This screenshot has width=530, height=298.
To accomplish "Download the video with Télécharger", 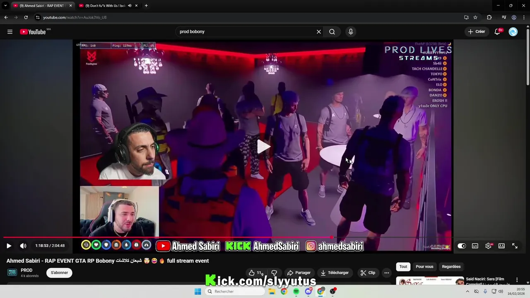I will point(335,273).
